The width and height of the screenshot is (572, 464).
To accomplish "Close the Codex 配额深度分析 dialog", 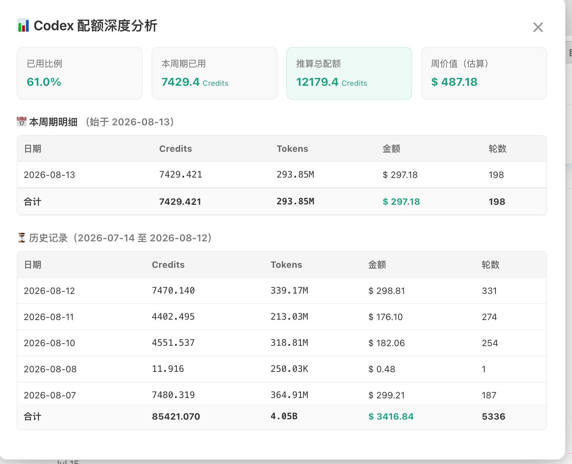I will click(538, 27).
